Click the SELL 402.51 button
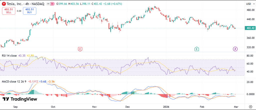Viewport: 256px width, 110px height. click(9, 11)
